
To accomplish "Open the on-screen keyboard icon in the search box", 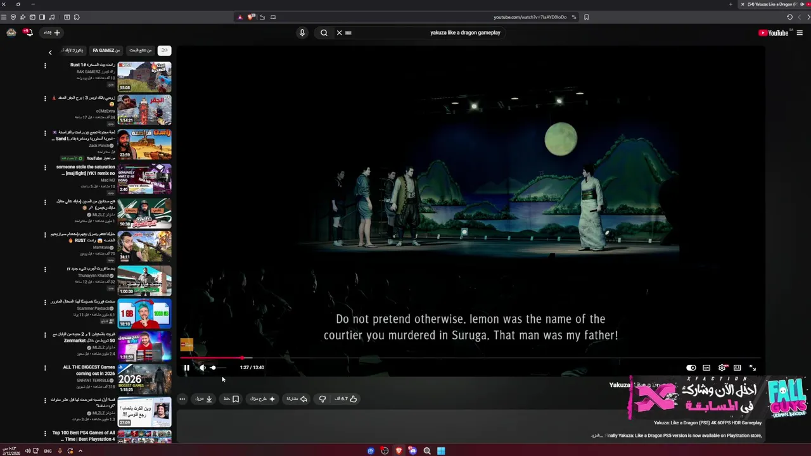I will (x=348, y=33).
